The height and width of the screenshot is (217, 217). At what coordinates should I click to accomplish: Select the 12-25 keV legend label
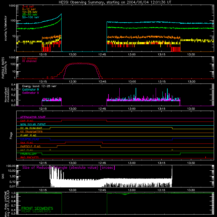[30, 12]
